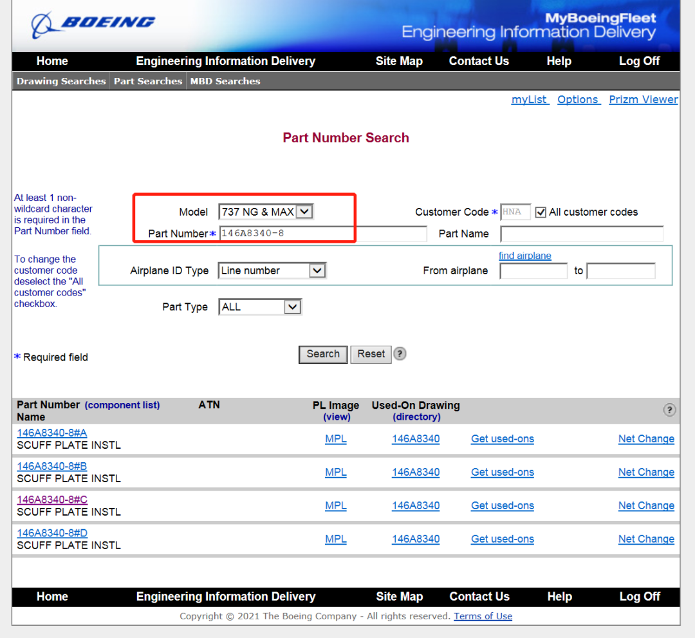Open Help in footer navigation
Viewport: 695px width, 638px height.
point(559,597)
